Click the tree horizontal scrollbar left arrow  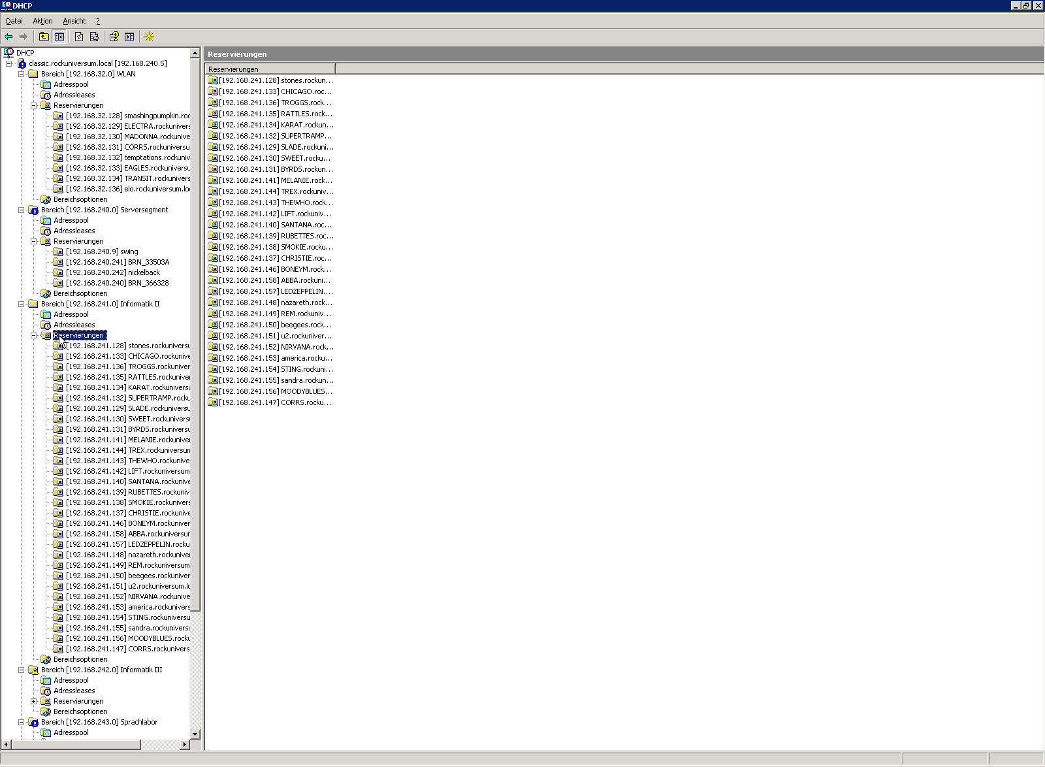pyautogui.click(x=6, y=744)
